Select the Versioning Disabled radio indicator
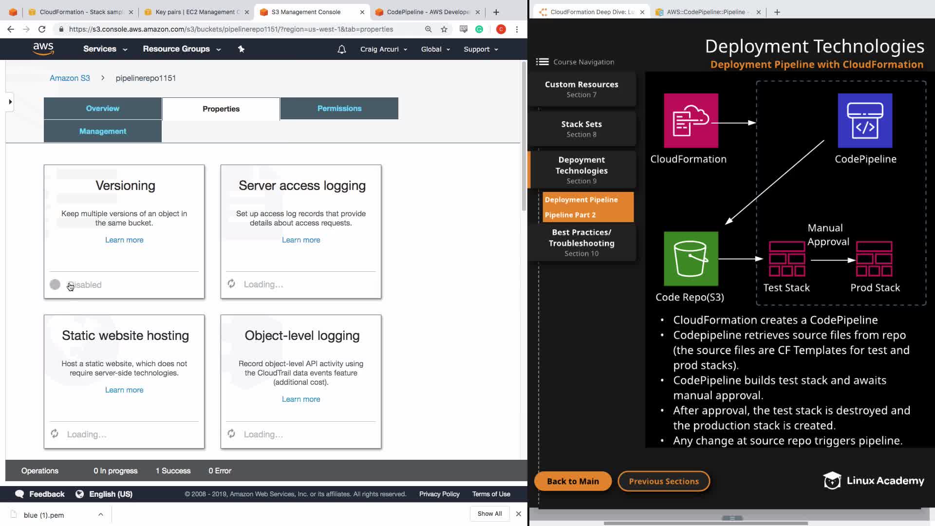 (x=55, y=284)
